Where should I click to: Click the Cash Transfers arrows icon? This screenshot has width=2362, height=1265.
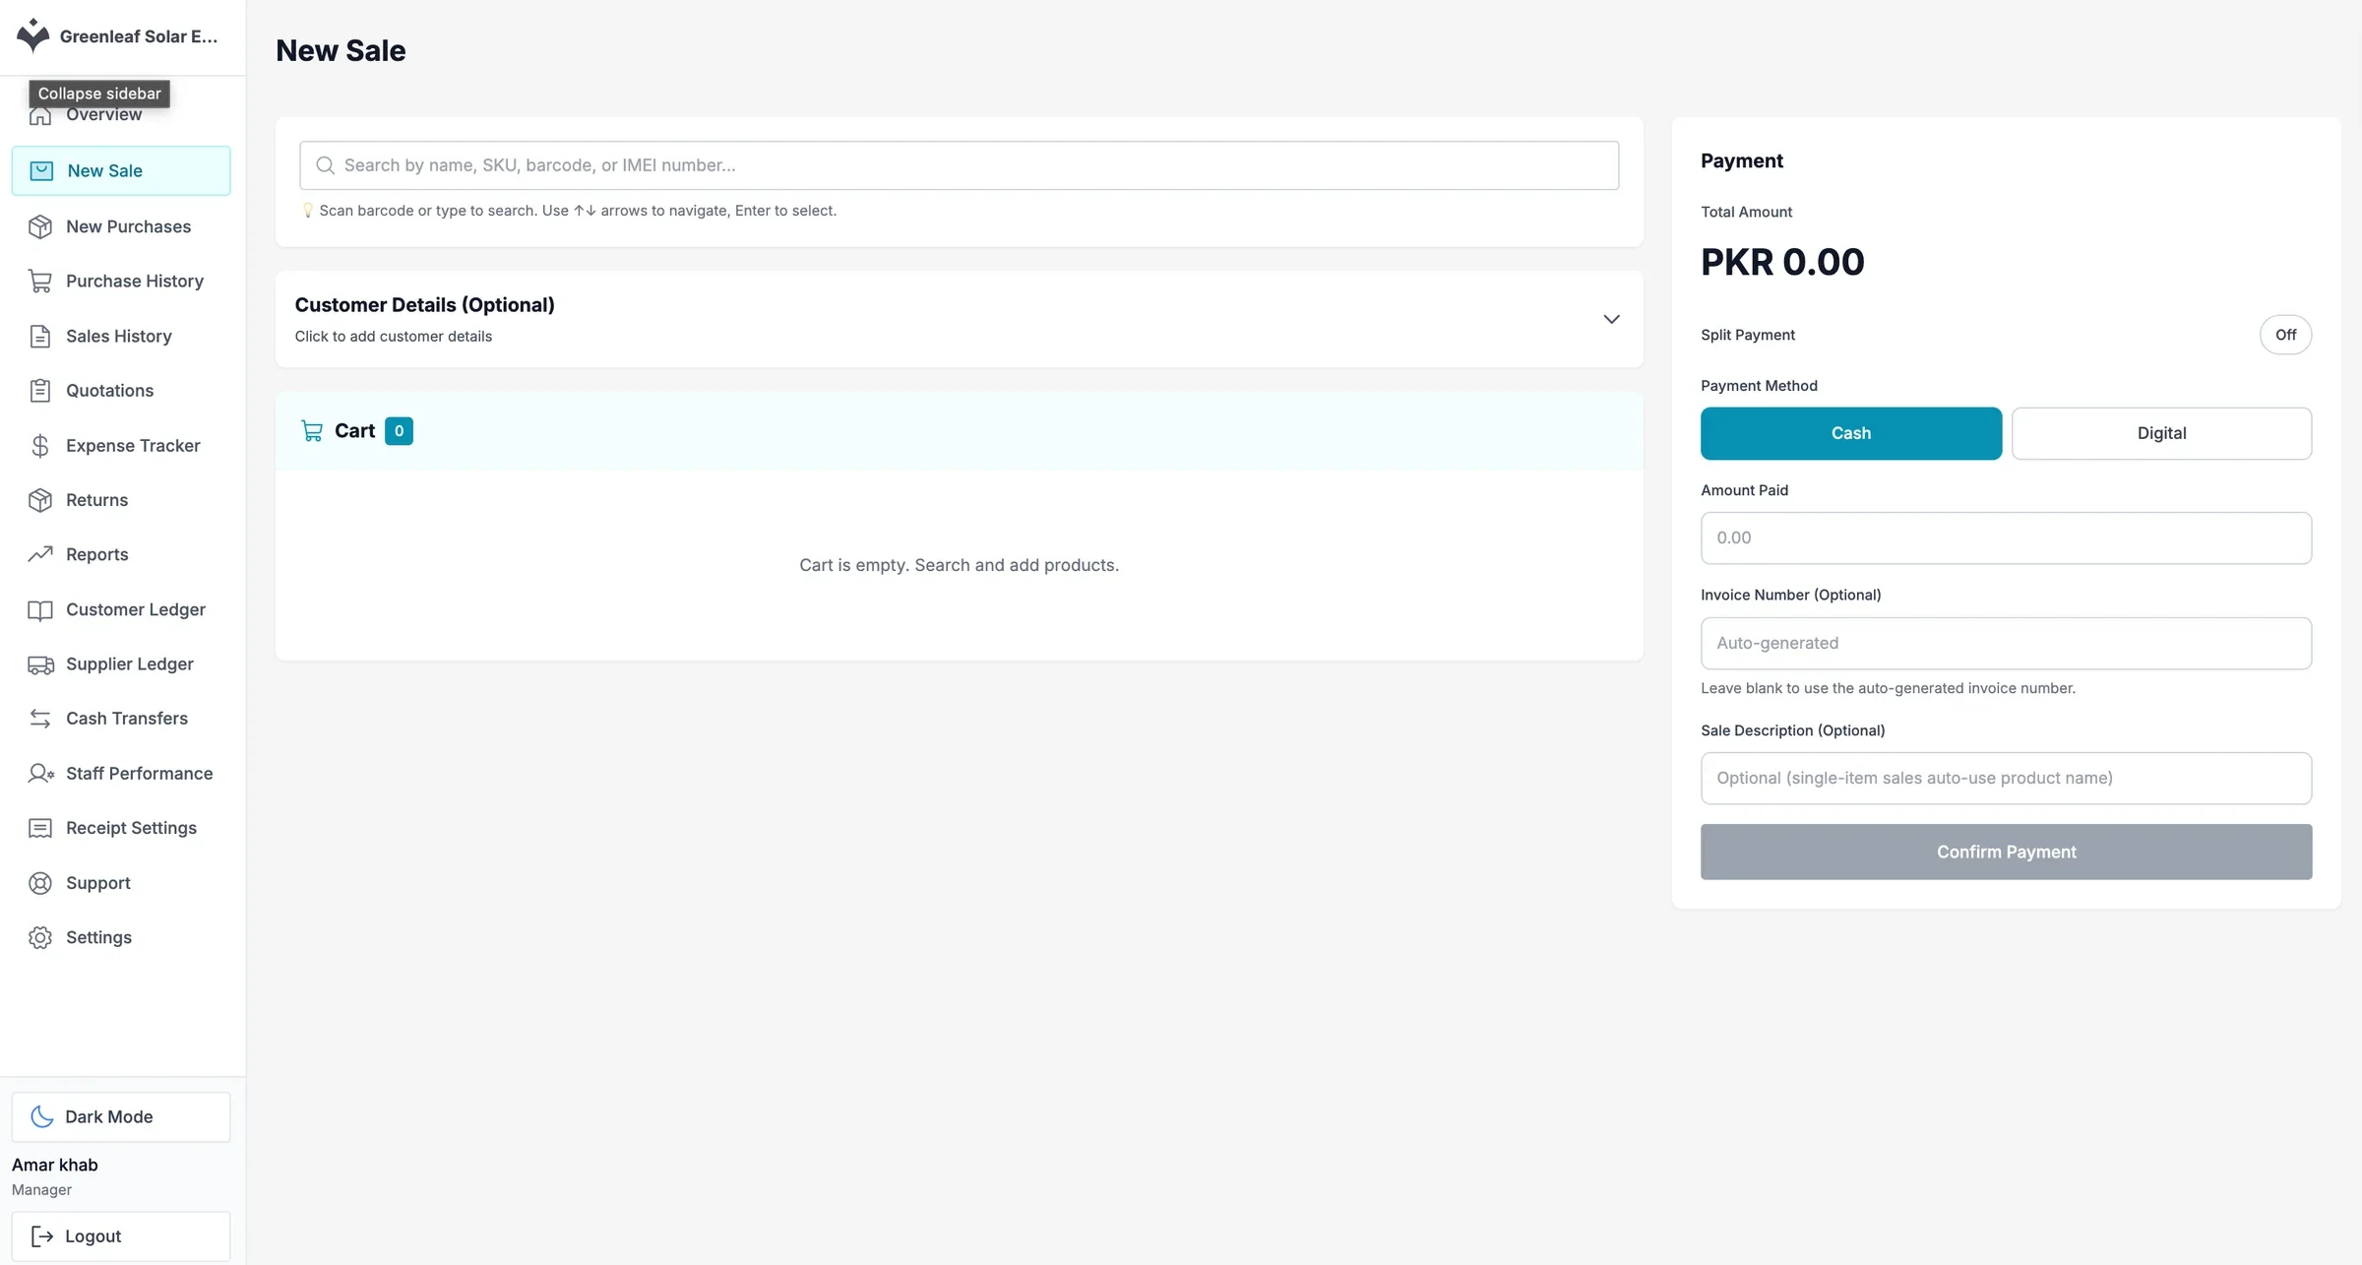40,719
